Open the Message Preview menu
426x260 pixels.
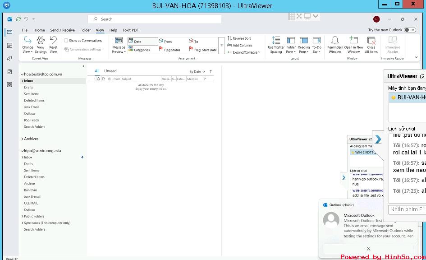point(119,45)
